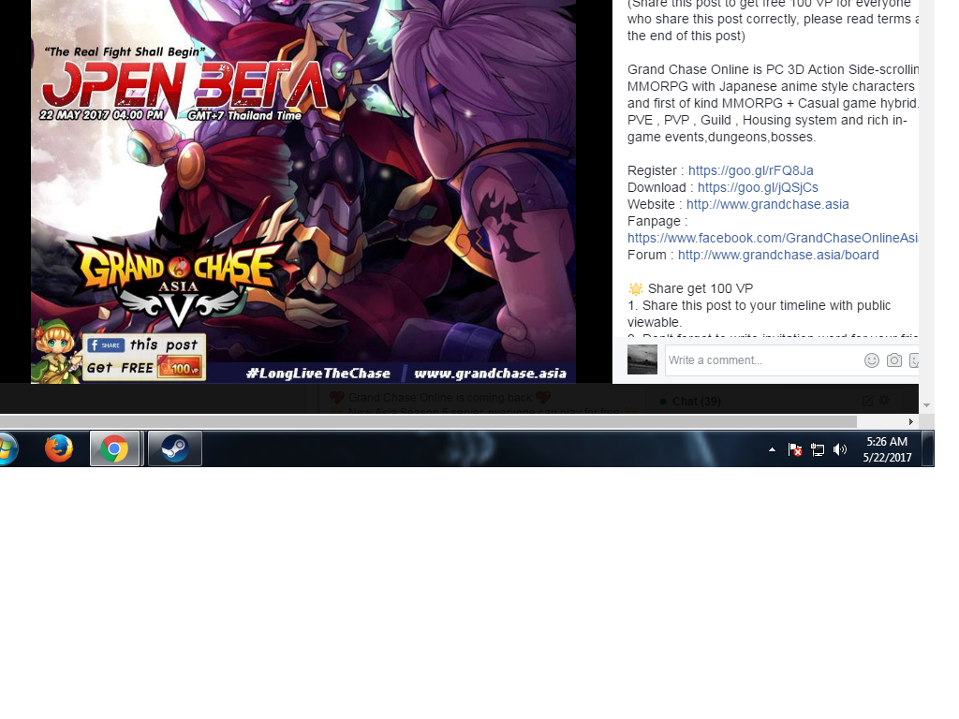Screen dimensions: 959x719
Task: Click '#LongLiveTheChase' hashtag on the poster
Action: tap(318, 373)
